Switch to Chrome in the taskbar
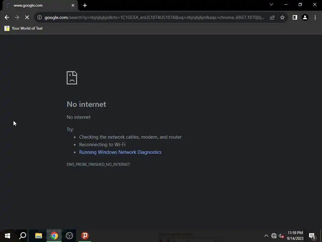 54,236
